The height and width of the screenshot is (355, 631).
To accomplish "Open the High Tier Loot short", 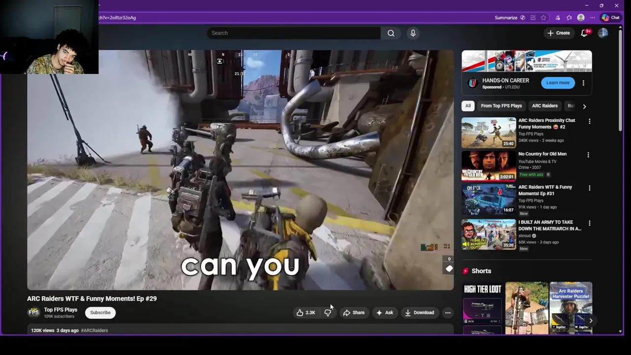I will point(483,308).
